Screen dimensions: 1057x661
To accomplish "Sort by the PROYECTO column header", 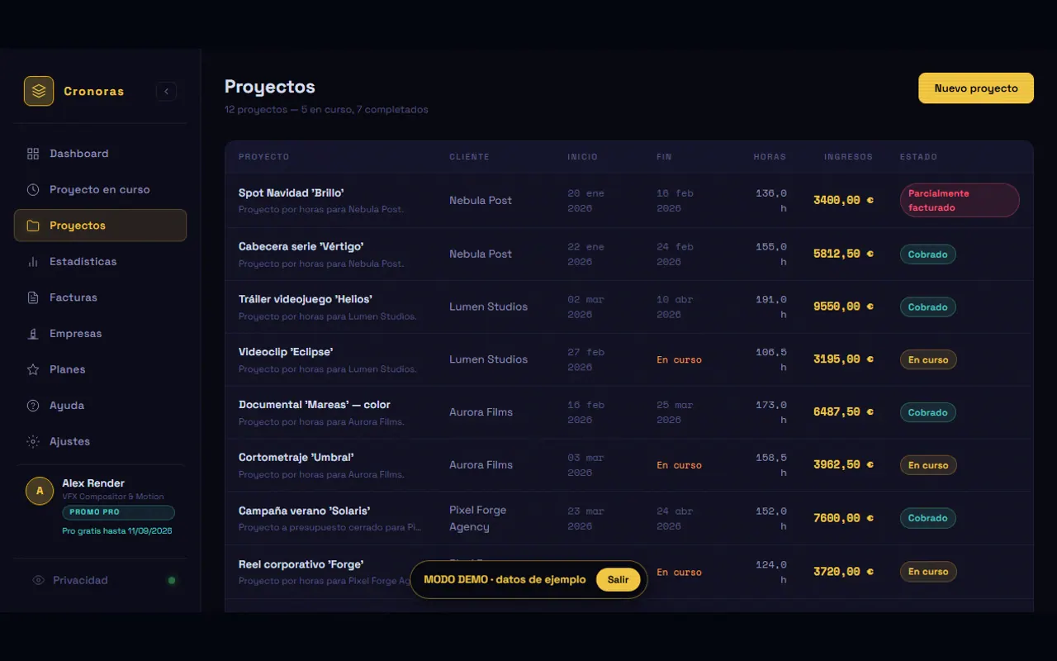I will click(x=264, y=157).
